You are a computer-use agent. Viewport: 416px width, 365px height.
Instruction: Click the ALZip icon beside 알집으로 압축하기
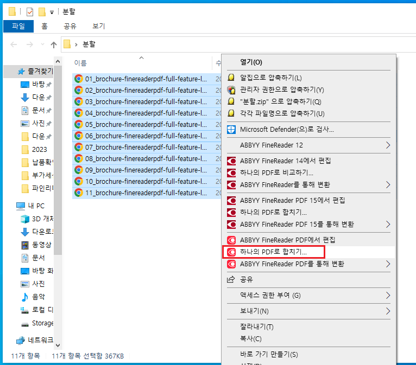[x=231, y=78]
